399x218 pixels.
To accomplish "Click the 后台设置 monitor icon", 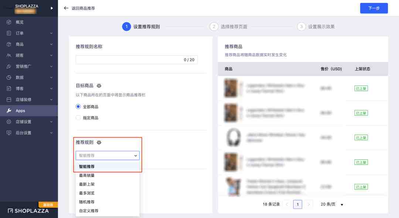I will [x=9, y=133].
